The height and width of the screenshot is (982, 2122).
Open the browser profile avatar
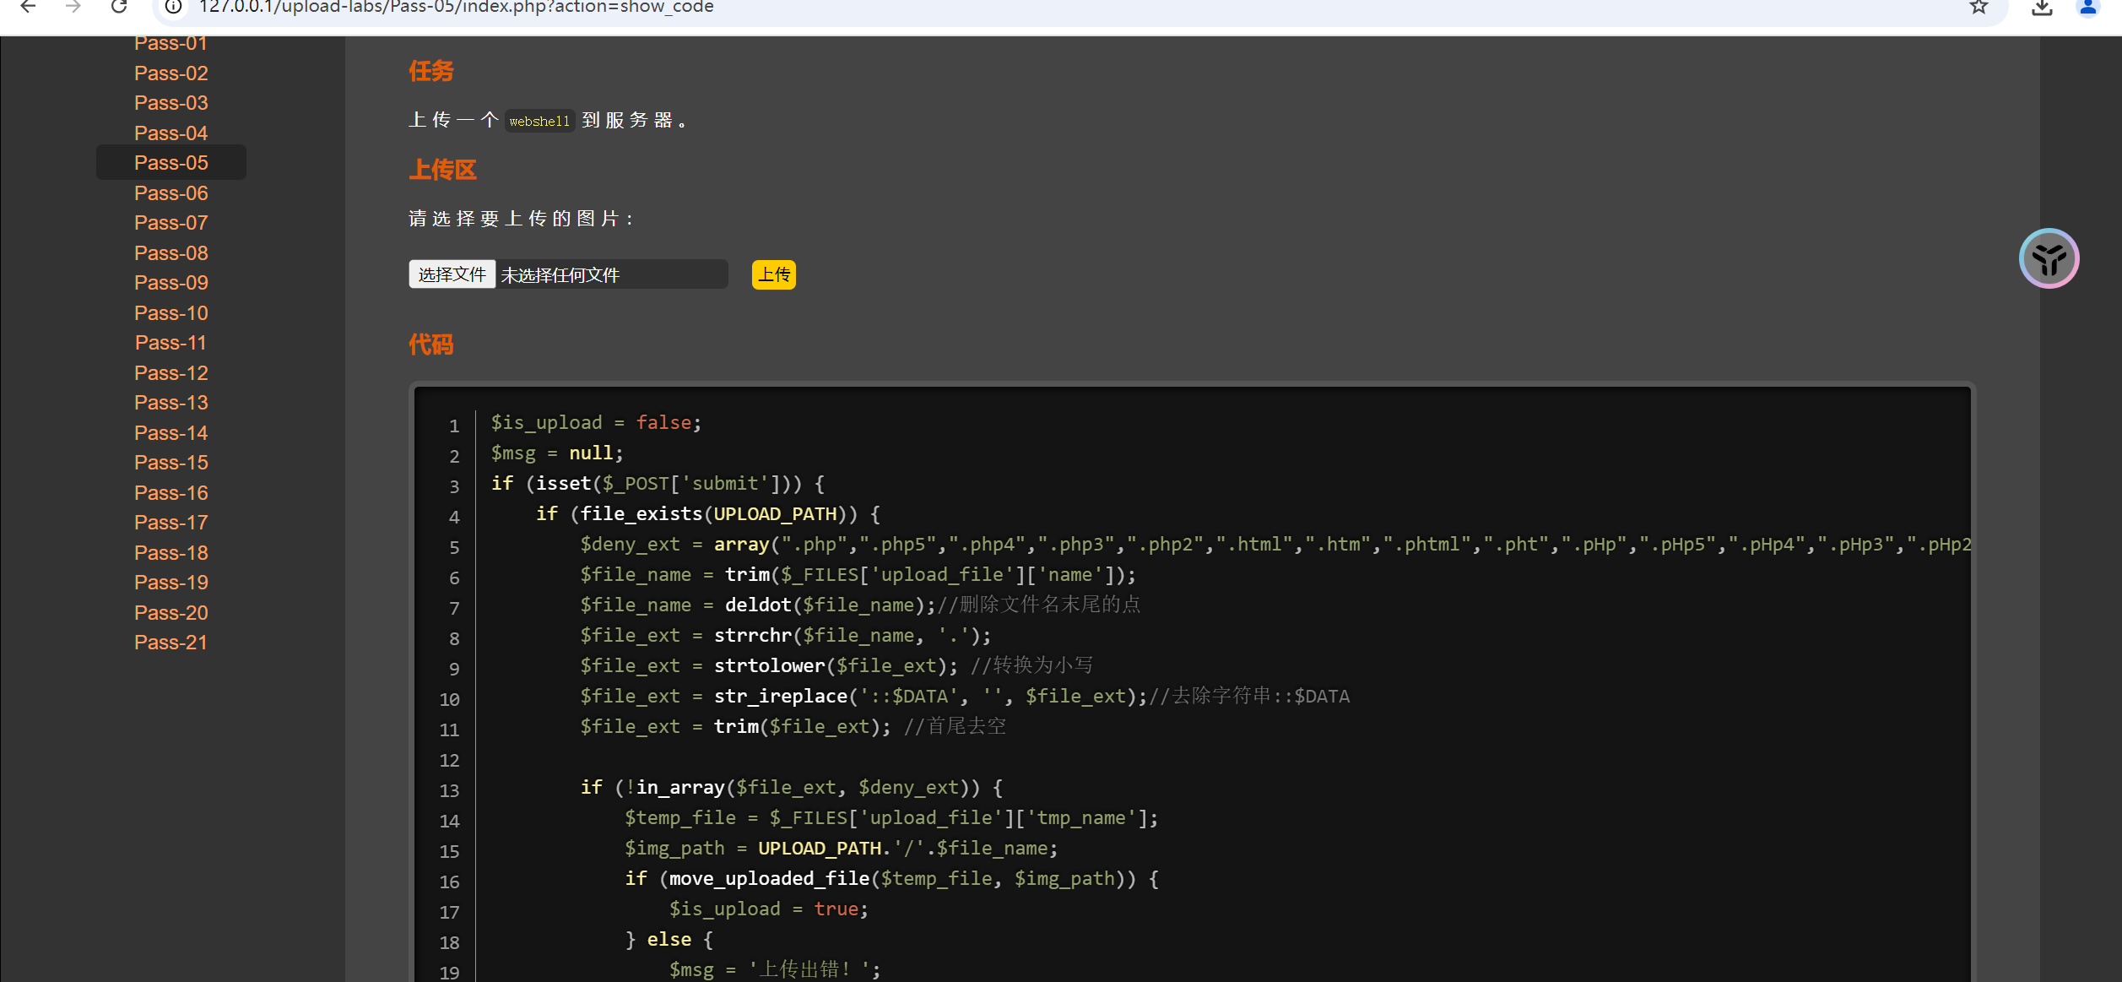pyautogui.click(x=2087, y=8)
